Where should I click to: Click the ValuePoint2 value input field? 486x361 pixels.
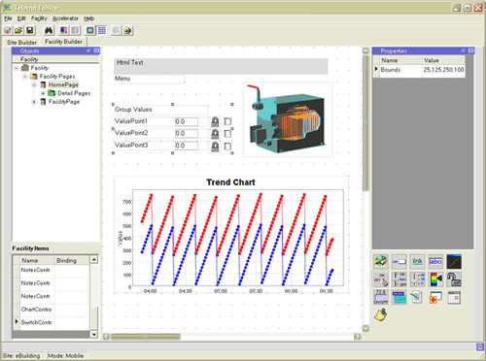coord(187,134)
